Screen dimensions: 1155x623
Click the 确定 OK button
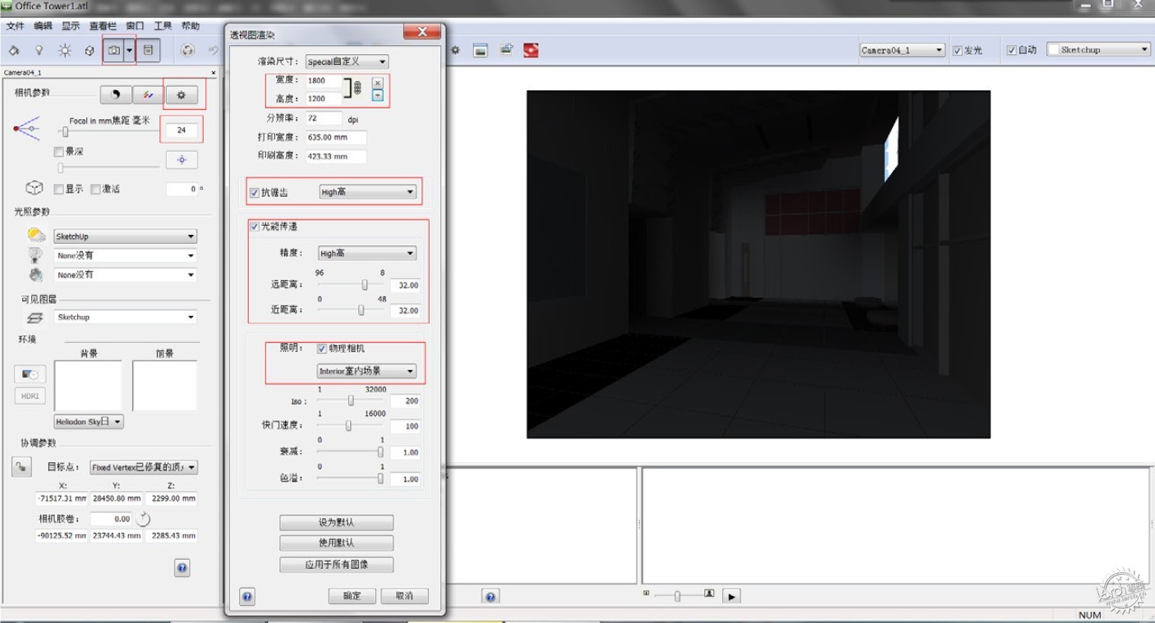tap(352, 596)
